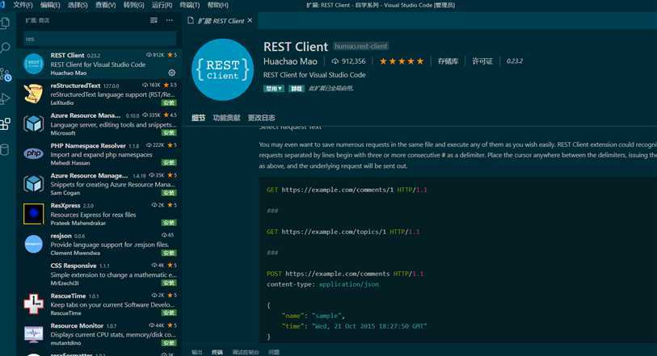This screenshot has height=356, width=657.
Task: Open the 选择(S) menu
Action: point(78,5)
